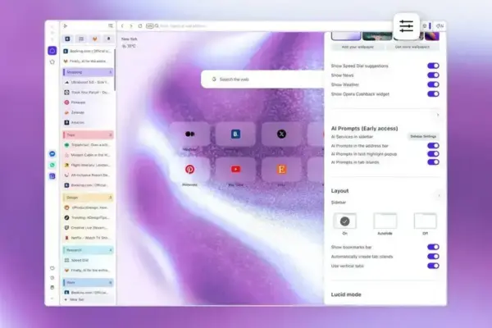Image resolution: width=492 pixels, height=328 pixels.
Task: Toggle Show bookmarks bar switch
Action: click(433, 247)
